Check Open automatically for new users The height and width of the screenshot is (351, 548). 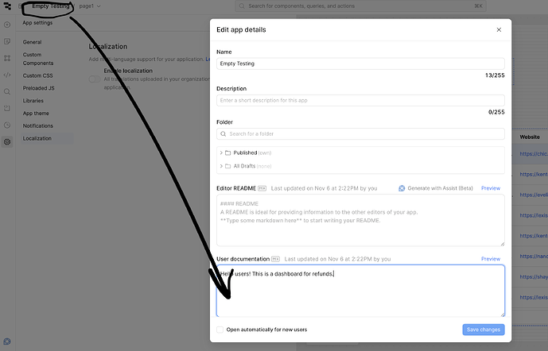click(x=220, y=330)
